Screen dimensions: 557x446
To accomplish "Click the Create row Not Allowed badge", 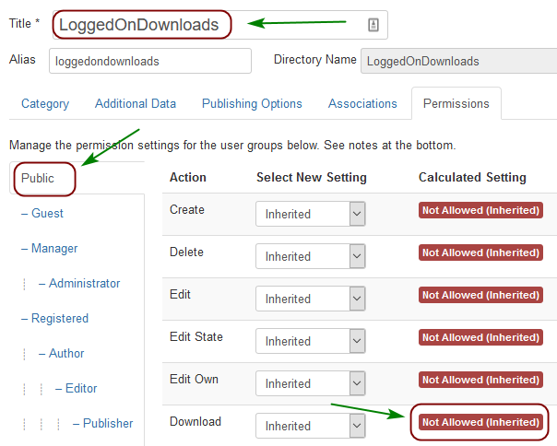I will pyautogui.click(x=480, y=210).
